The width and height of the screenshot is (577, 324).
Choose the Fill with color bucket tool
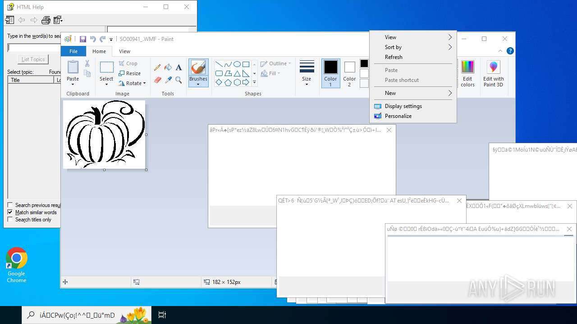pyautogui.click(x=168, y=67)
